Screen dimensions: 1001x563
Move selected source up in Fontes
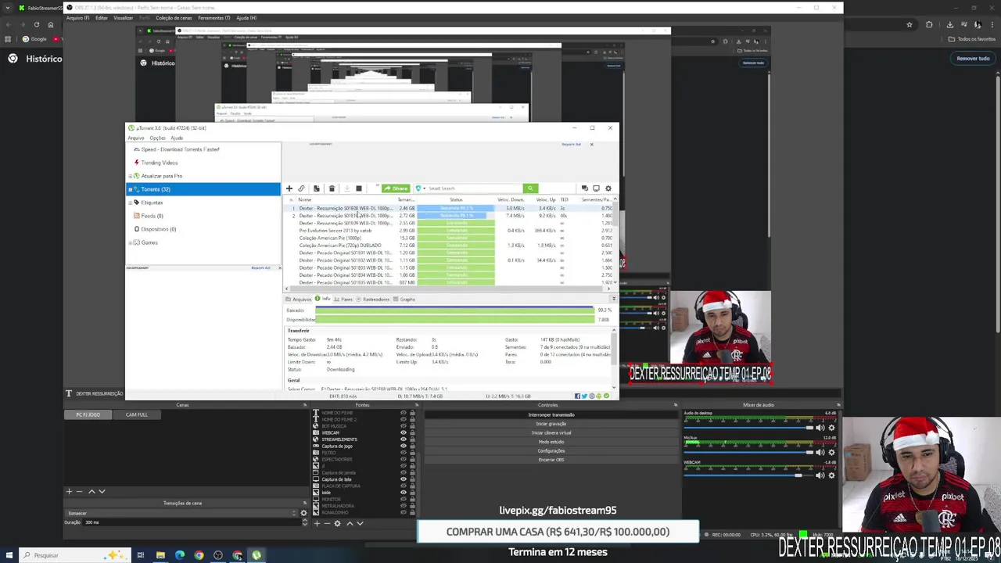350,523
